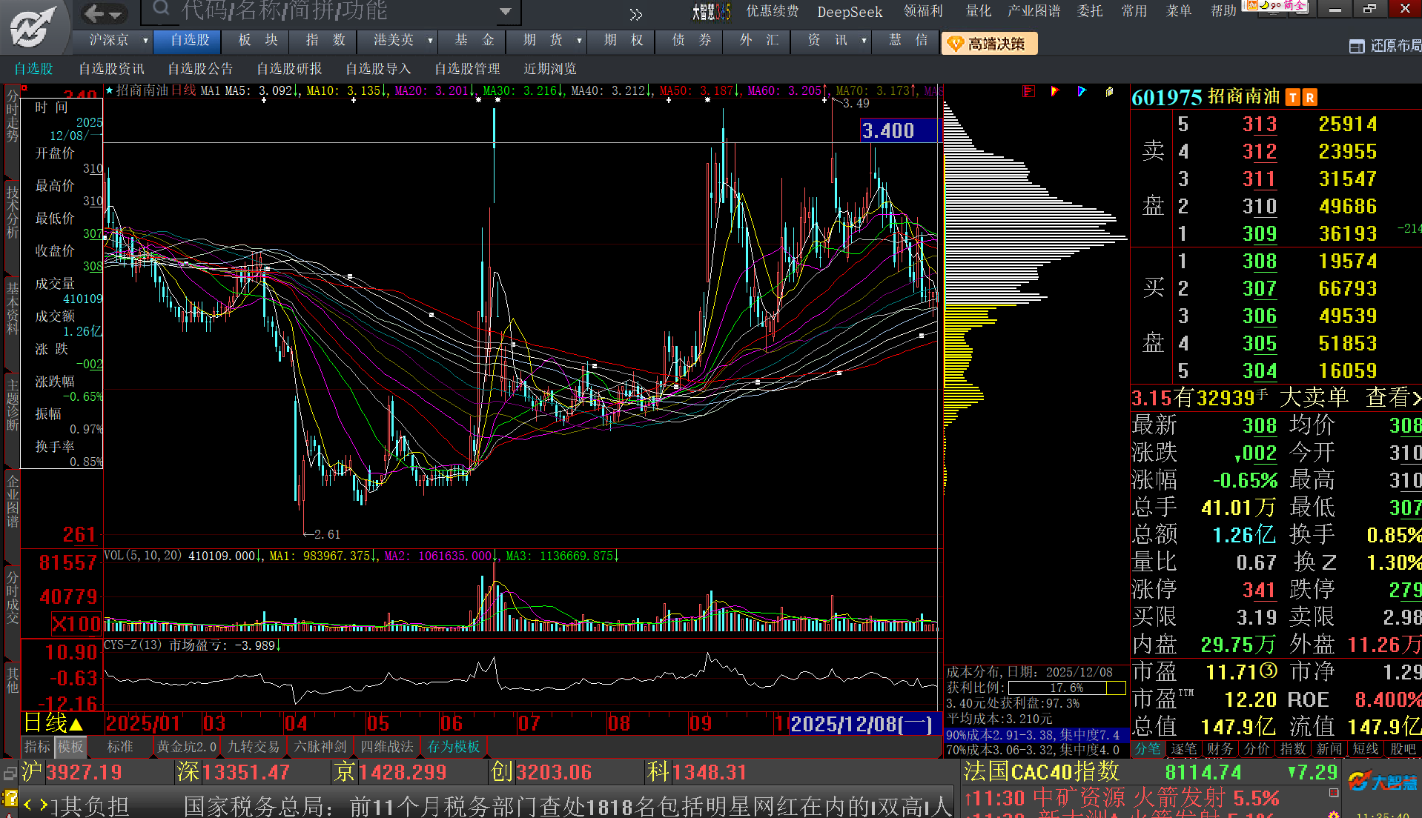Switch to the 逐笔 tab in quote panel
This screenshot has height=818, width=1422.
(1183, 749)
